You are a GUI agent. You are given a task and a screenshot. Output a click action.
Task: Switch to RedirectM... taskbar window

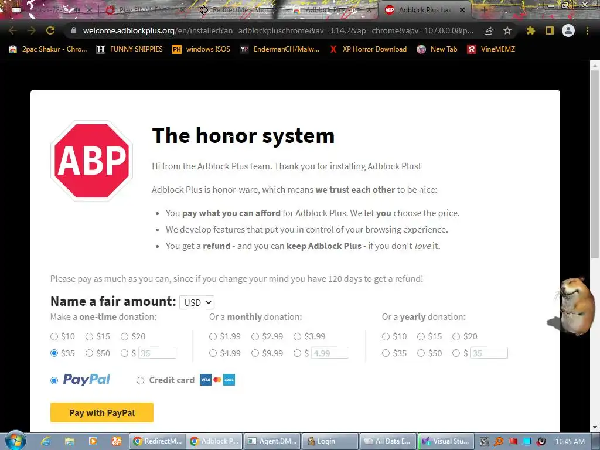point(157,441)
